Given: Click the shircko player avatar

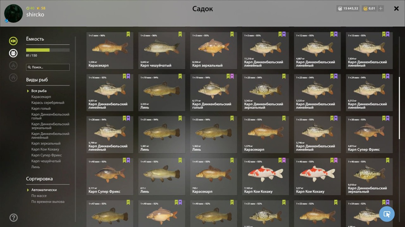Looking at the screenshot, I should point(13,13).
